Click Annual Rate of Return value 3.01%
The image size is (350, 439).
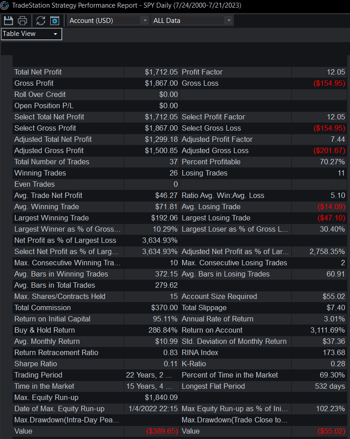tap(334, 318)
